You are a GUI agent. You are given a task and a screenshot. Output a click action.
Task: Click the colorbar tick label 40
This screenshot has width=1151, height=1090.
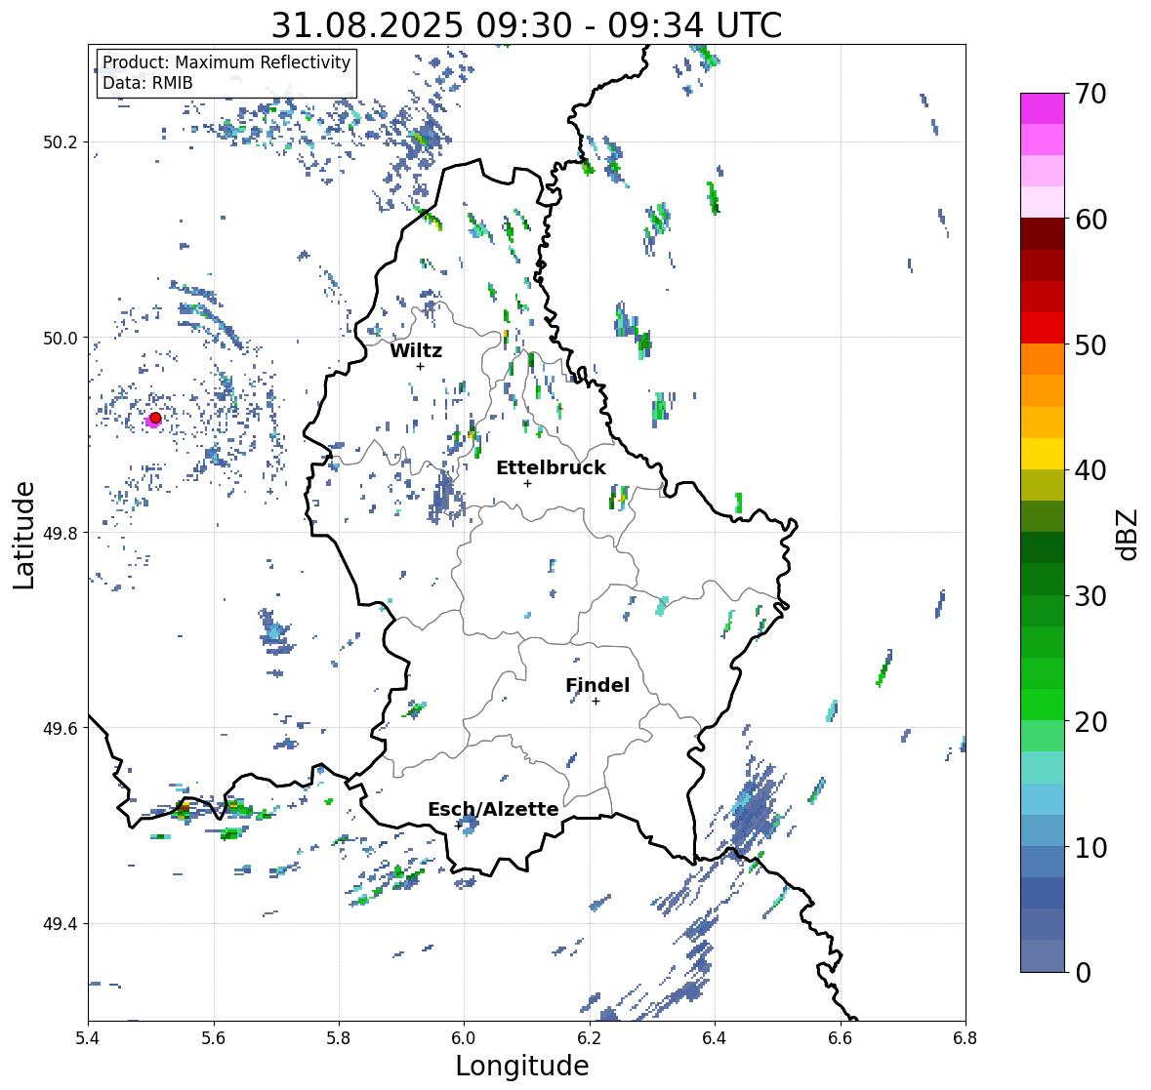point(1090,470)
